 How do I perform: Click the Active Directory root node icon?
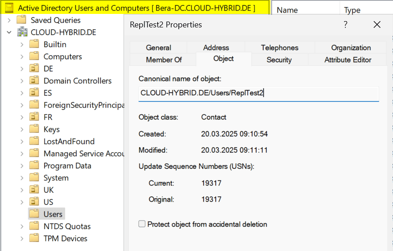coord(9,8)
